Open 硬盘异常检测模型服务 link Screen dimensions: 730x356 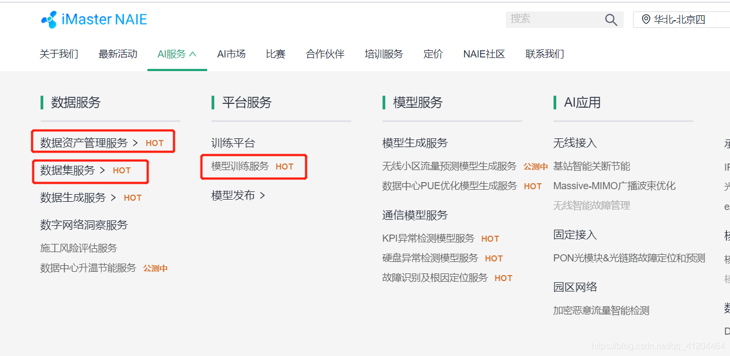430,258
